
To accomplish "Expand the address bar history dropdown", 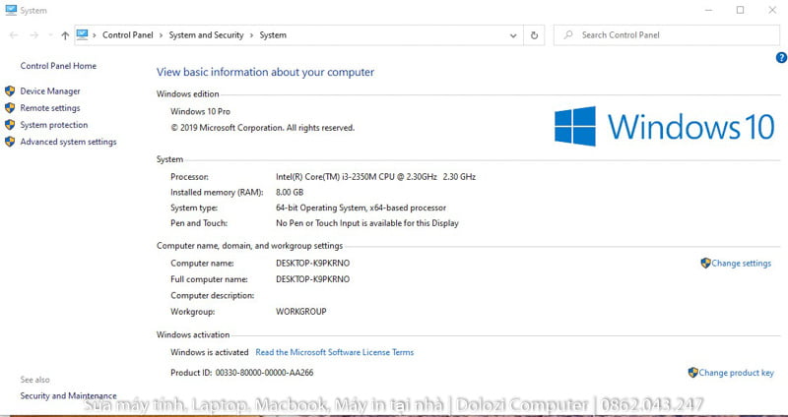I will (x=513, y=35).
